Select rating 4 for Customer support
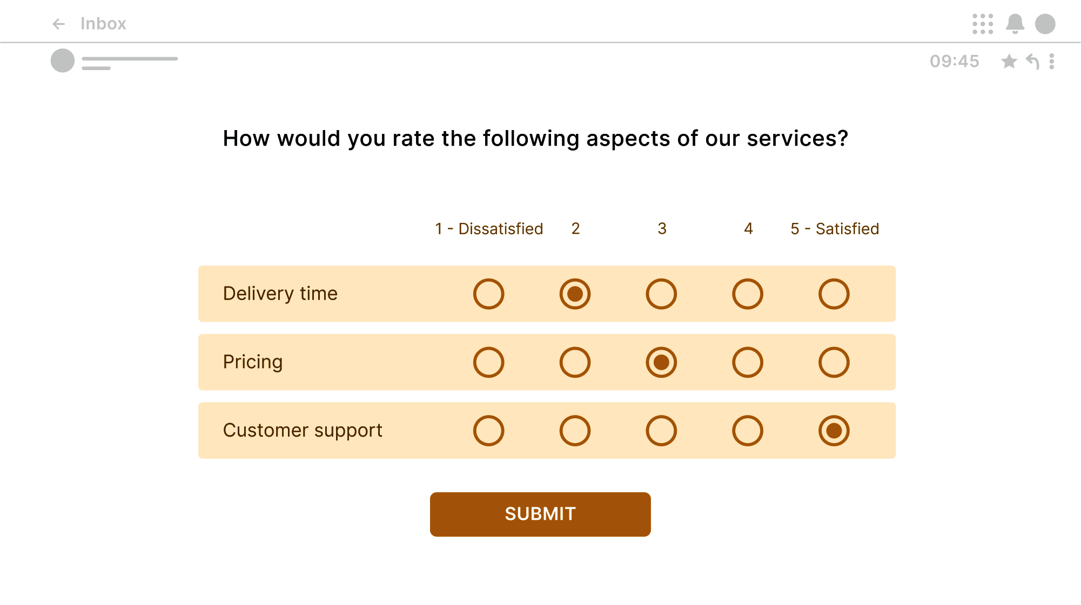 [748, 431]
